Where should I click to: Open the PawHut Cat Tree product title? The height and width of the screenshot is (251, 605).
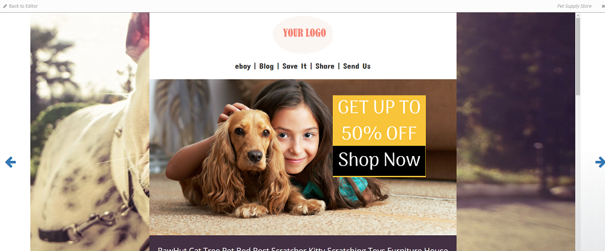pyautogui.click(x=303, y=249)
